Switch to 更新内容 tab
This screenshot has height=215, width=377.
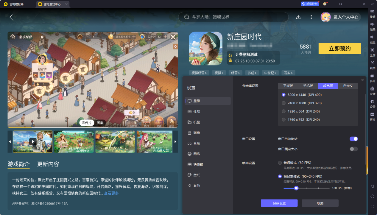click(x=48, y=164)
